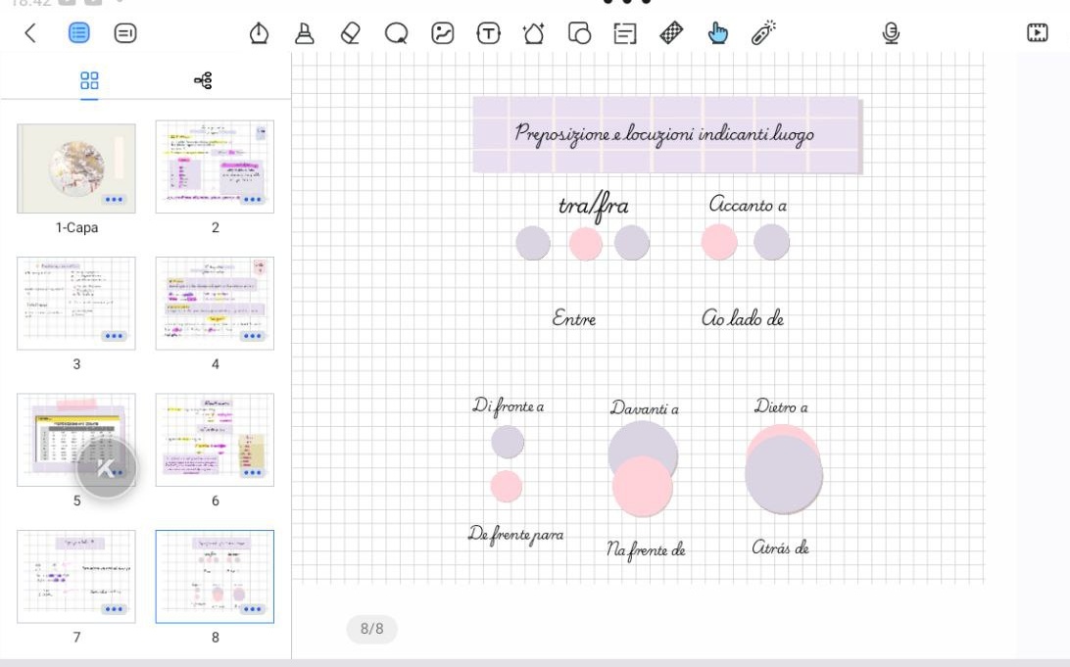
Task: Select the title 'Preposizione e locuzioni indicanti luogo'
Action: pyautogui.click(x=664, y=134)
